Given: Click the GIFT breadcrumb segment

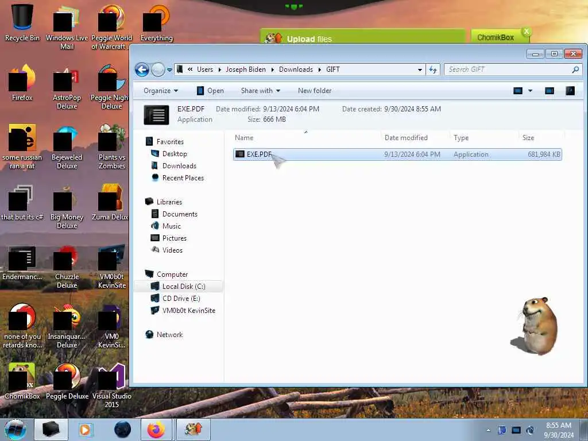Looking at the screenshot, I should [x=333, y=69].
